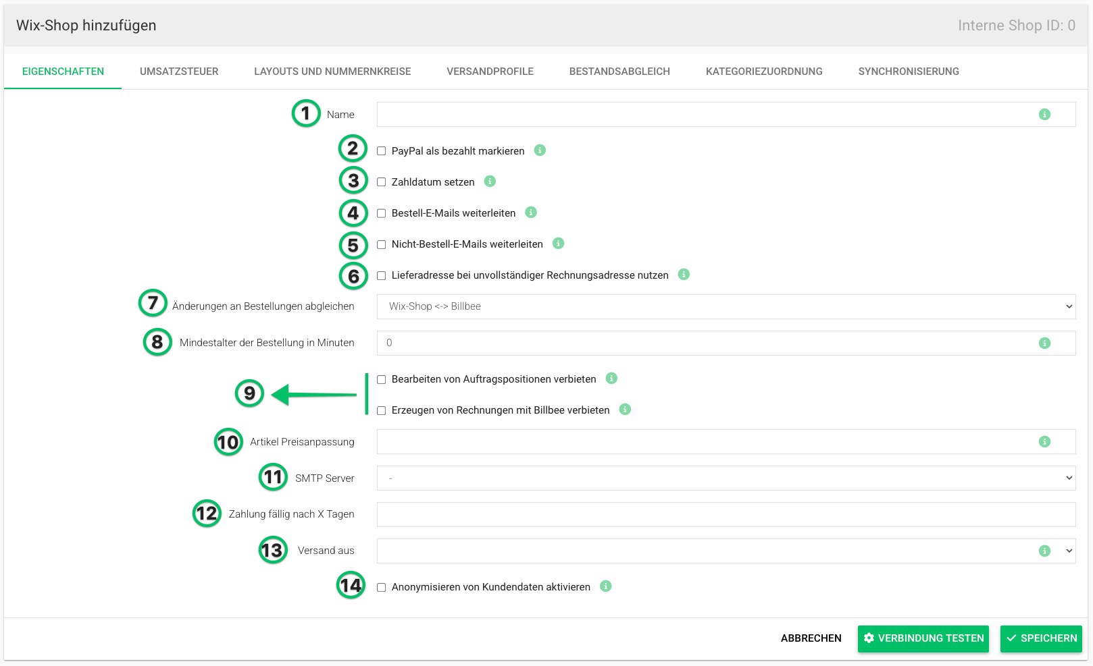
Task: Focus Zahlung fällig nach X Tagen field
Action: 726,514
